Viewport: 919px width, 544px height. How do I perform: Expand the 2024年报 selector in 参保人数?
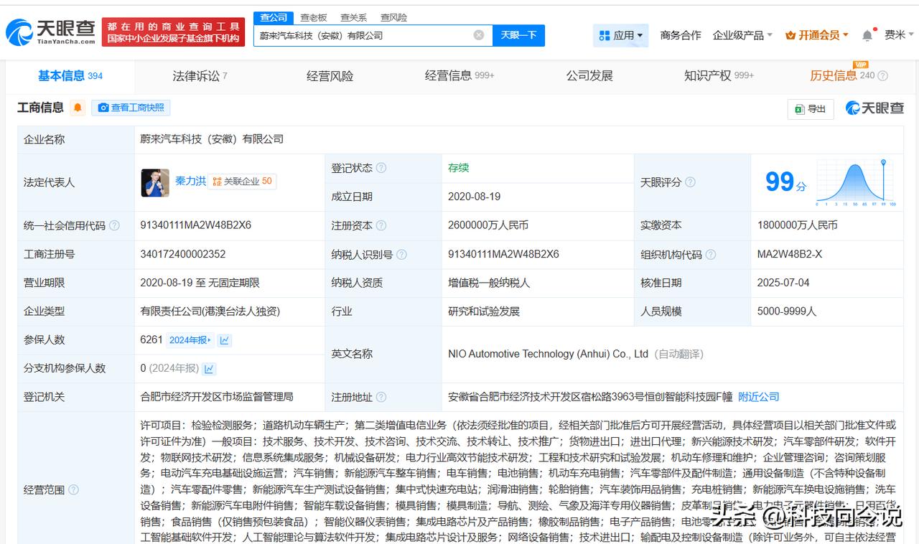[190, 340]
